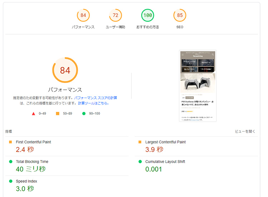Open the パフォーマンス スコアの計算 link
The image size is (268, 197).
[95, 98]
